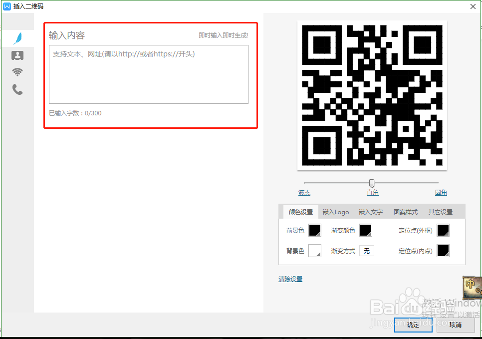Screen dimensions: 482x339
Task: Open the 渐变方式 dropdown showing 无
Action: click(x=367, y=251)
